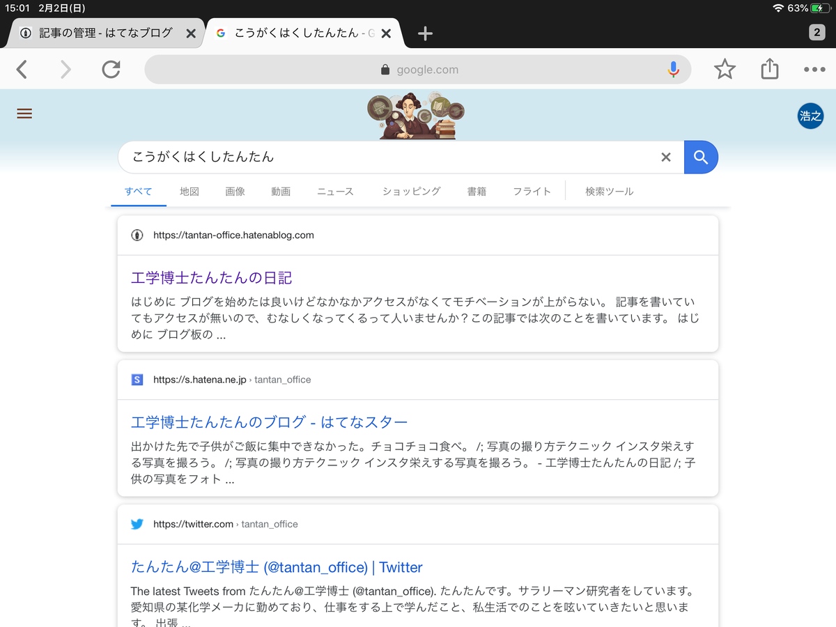Open the Google Doodle illustration
Image resolution: width=836 pixels, height=627 pixels.
(x=417, y=116)
